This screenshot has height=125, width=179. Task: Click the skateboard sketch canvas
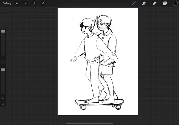coord(98,61)
